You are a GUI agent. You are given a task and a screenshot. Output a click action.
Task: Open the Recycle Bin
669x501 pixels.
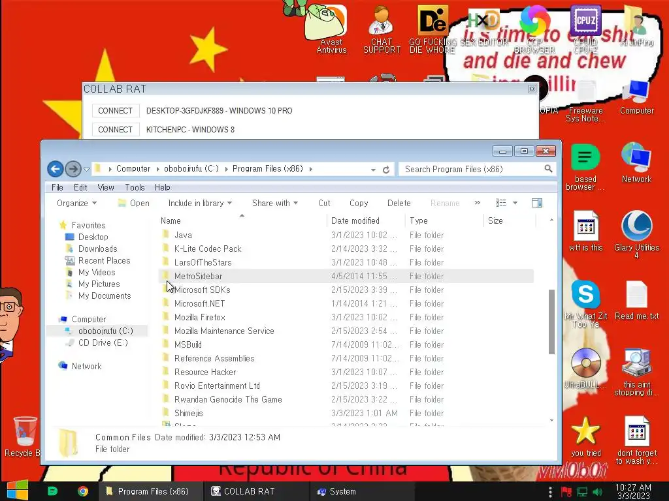click(24, 436)
